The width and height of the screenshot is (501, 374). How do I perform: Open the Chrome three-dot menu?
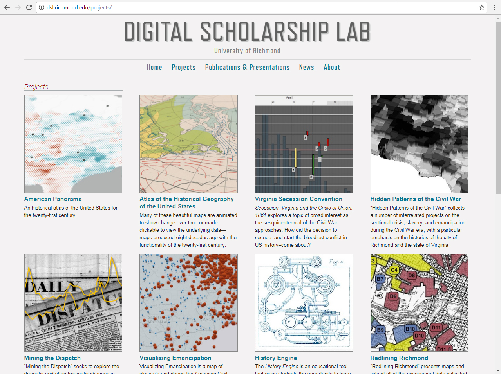[x=494, y=7]
